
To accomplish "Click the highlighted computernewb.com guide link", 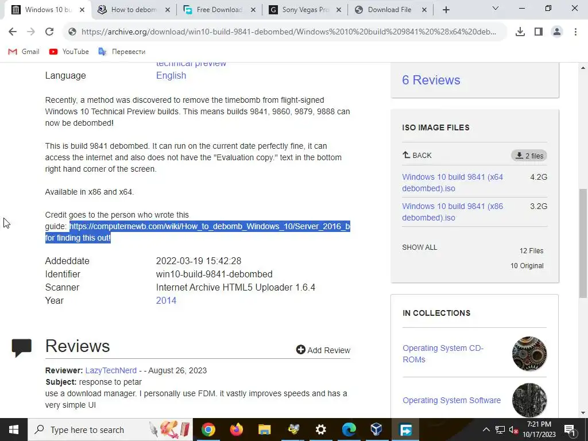I will [x=209, y=226].
